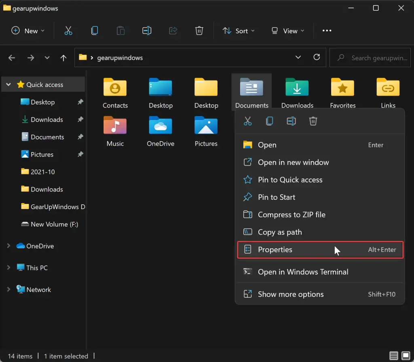Open the See more toolbar menu

pyautogui.click(x=327, y=30)
